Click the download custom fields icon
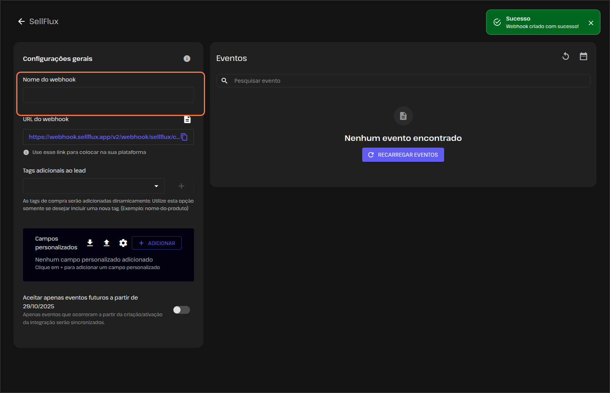610x393 pixels. pyautogui.click(x=90, y=243)
